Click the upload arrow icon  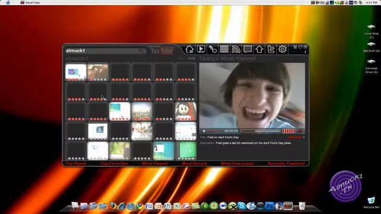point(259,49)
